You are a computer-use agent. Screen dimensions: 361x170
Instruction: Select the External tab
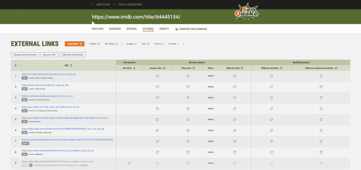click(148, 29)
